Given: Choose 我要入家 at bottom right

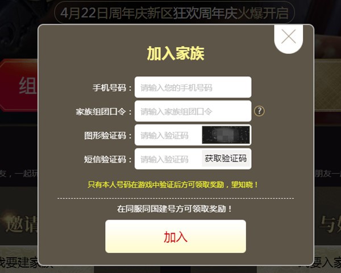Looking at the screenshot, I should pyautogui.click(x=327, y=262).
